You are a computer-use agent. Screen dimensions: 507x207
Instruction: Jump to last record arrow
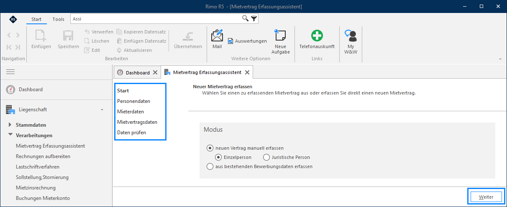(18, 47)
